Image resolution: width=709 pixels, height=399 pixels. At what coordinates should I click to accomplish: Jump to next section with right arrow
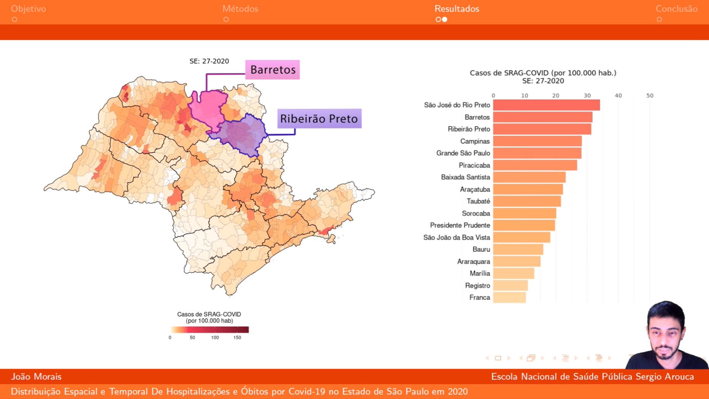click(610, 358)
